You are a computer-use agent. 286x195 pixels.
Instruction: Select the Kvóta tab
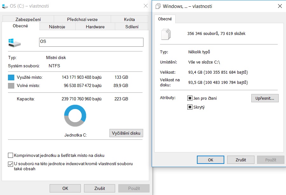[129, 19]
